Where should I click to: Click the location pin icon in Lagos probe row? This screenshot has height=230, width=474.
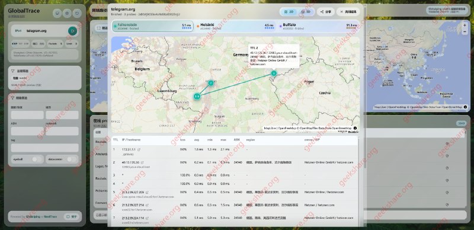coord(447,168)
